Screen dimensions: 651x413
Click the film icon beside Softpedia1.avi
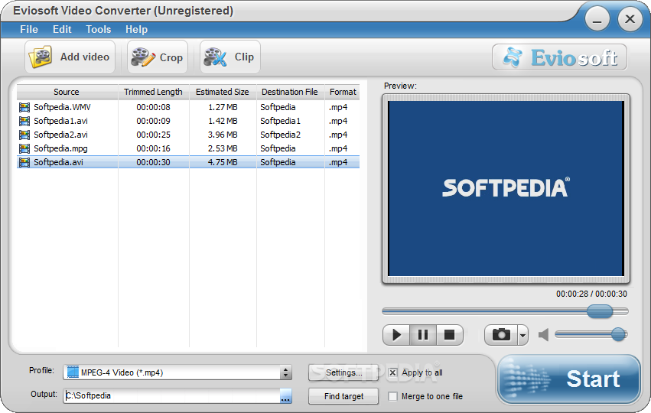(x=24, y=121)
